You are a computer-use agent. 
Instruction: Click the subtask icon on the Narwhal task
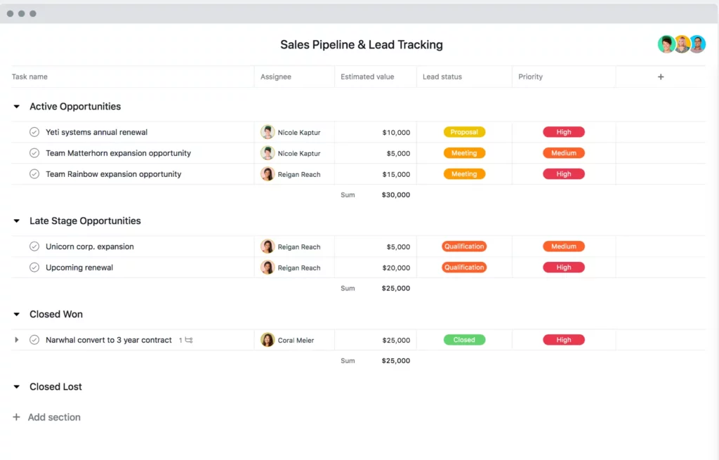click(188, 341)
